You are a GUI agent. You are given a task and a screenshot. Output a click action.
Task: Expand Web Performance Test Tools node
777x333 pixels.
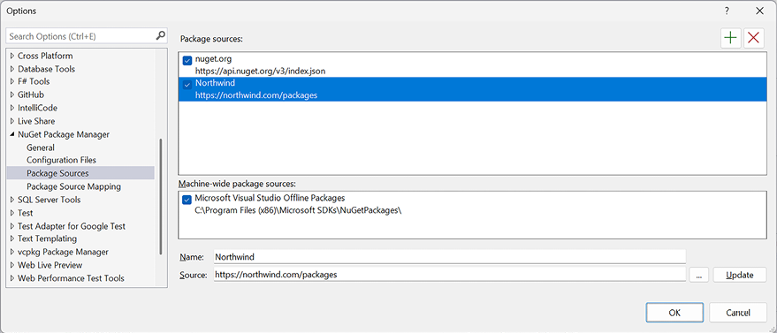pyautogui.click(x=12, y=278)
